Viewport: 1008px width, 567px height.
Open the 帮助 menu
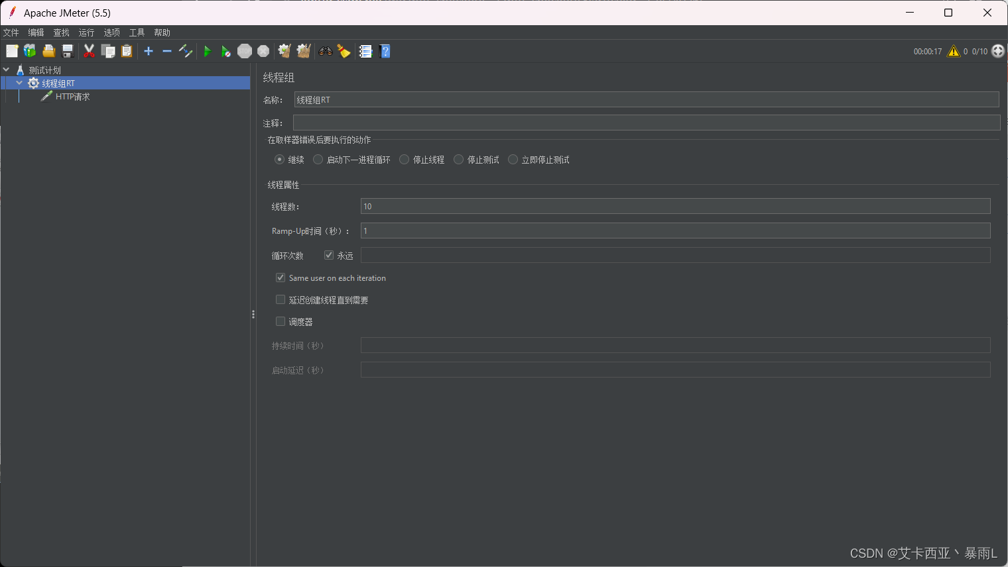click(162, 32)
